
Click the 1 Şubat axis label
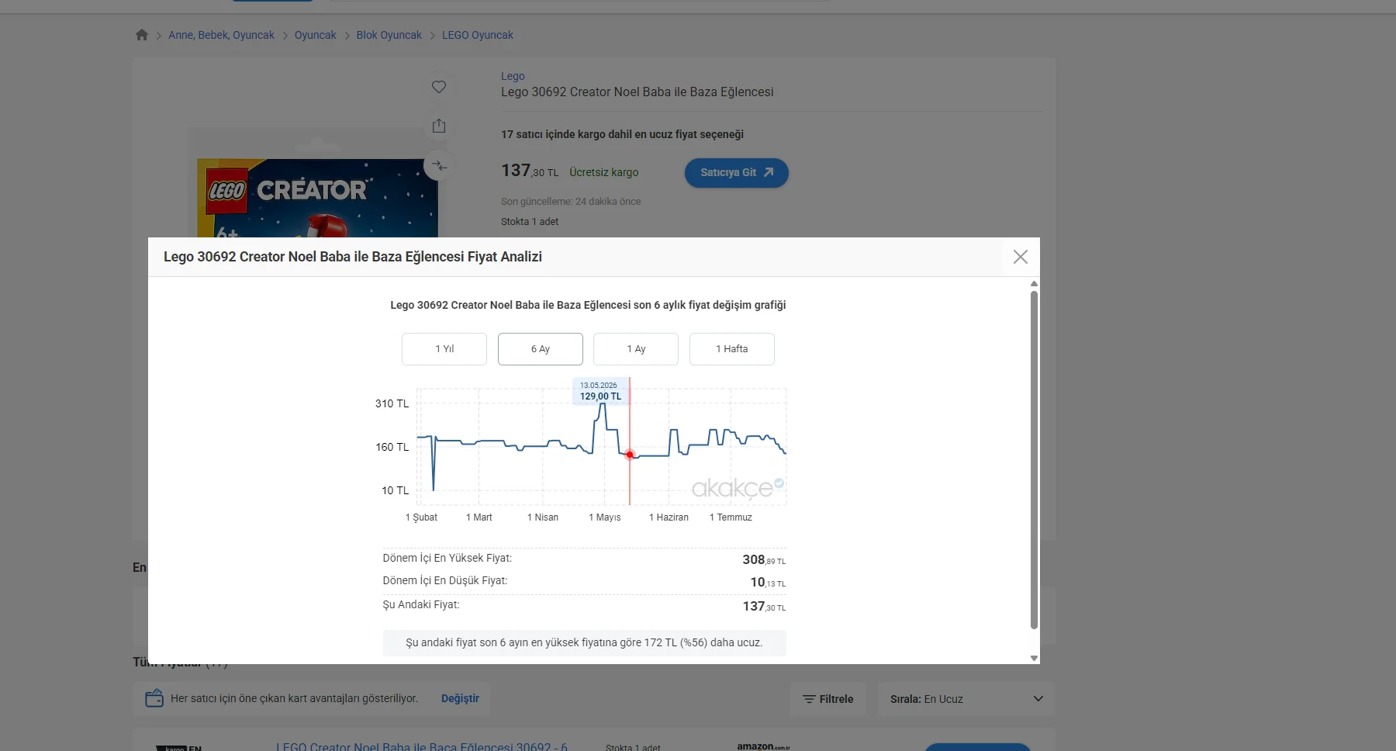(x=421, y=517)
